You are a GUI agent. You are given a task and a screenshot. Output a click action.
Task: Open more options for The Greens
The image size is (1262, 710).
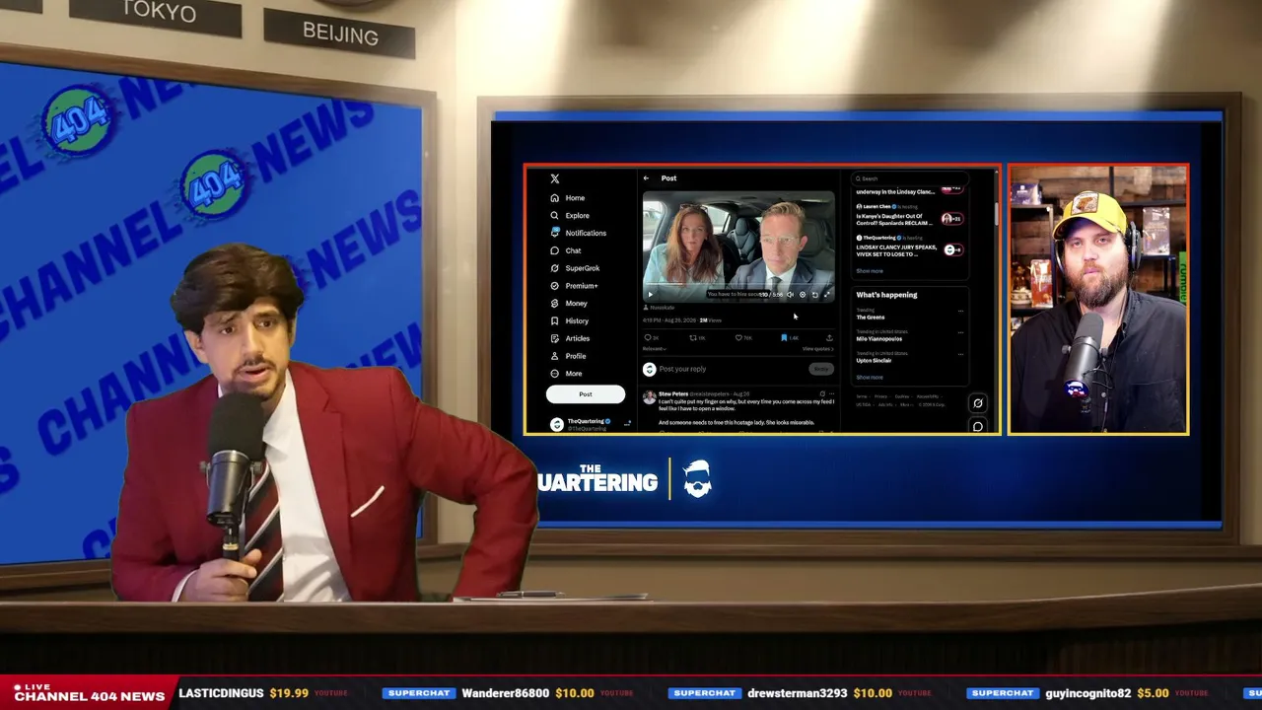tap(961, 312)
